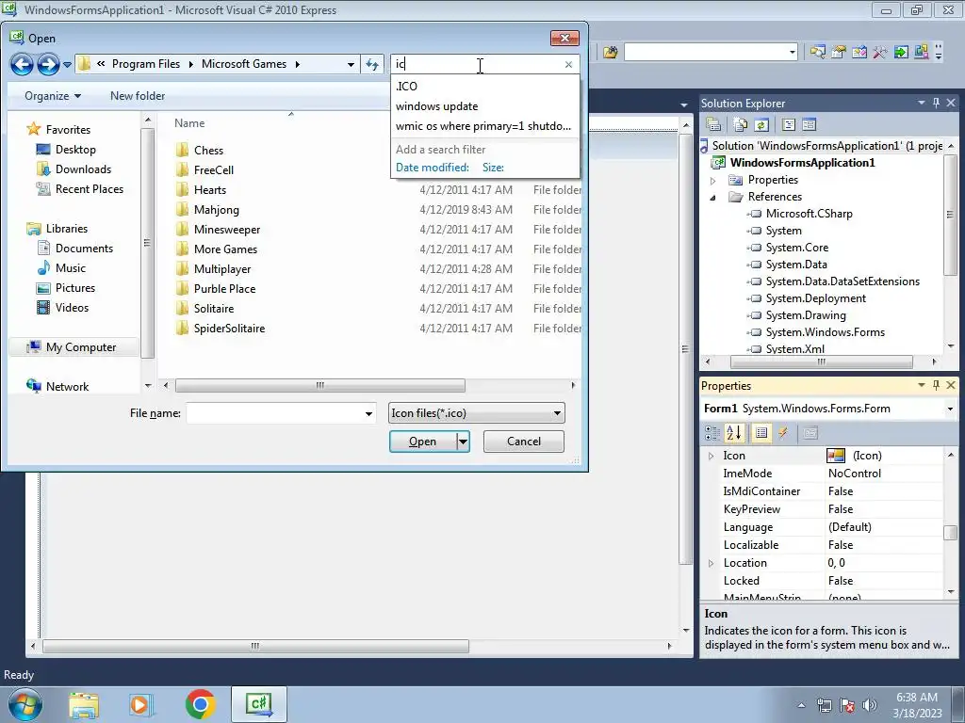Refresh the Microsoft Games folder listing
This screenshot has width=965, height=723.
click(372, 64)
